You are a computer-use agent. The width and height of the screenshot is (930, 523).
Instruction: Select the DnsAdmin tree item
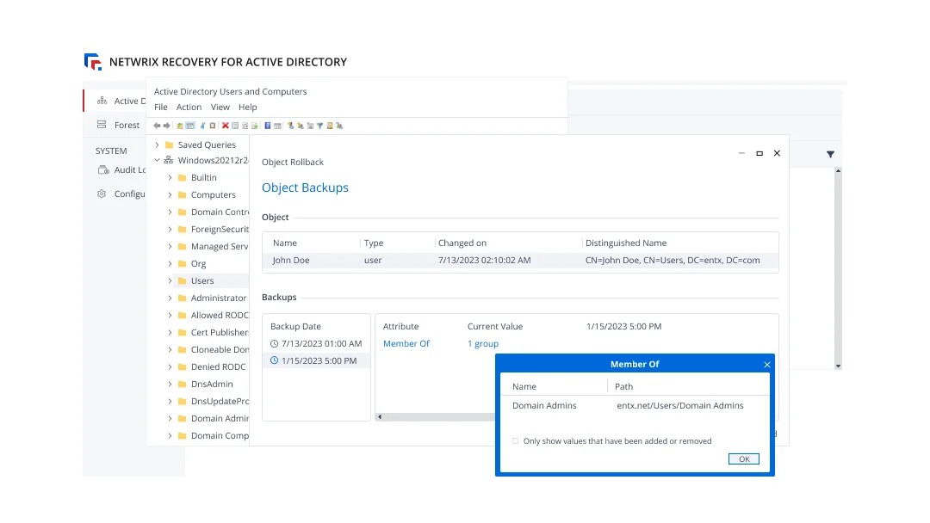[x=212, y=384]
